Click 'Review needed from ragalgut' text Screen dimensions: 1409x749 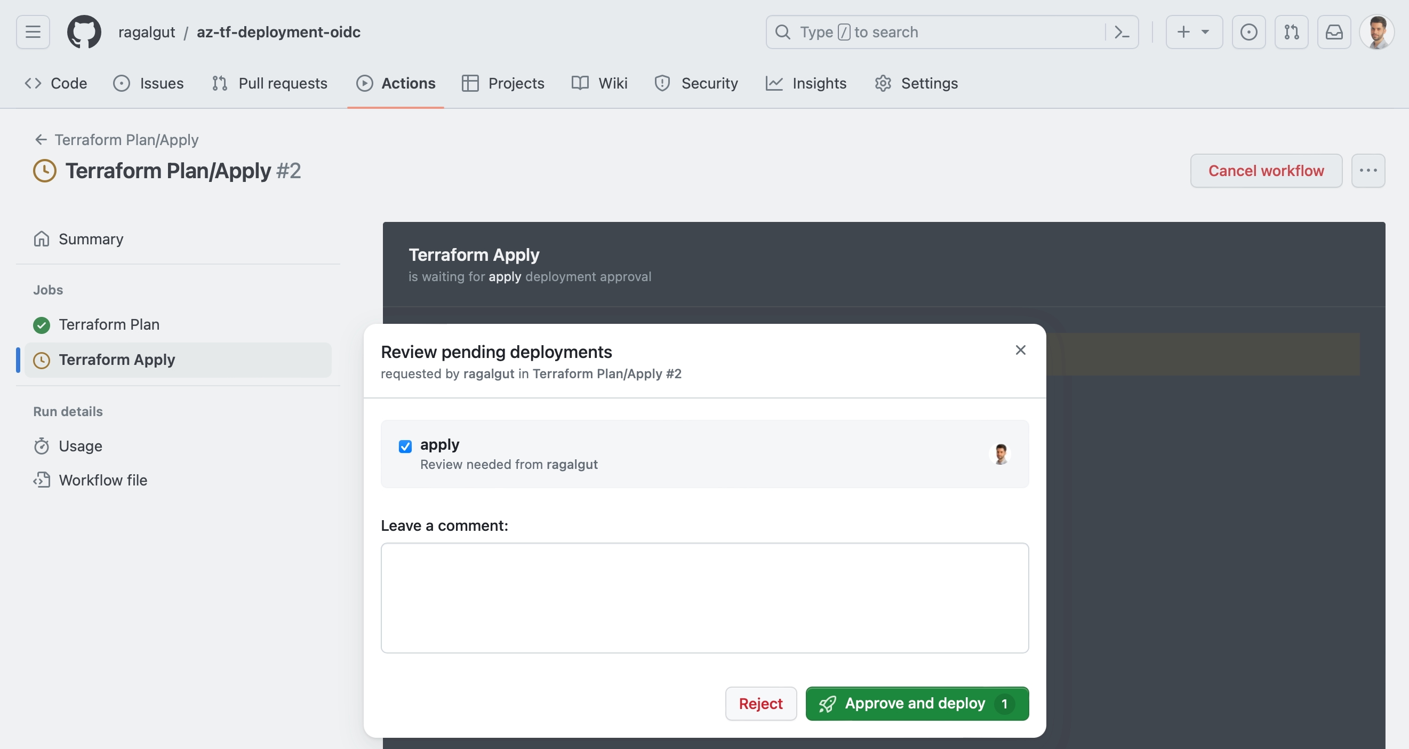[x=509, y=464]
